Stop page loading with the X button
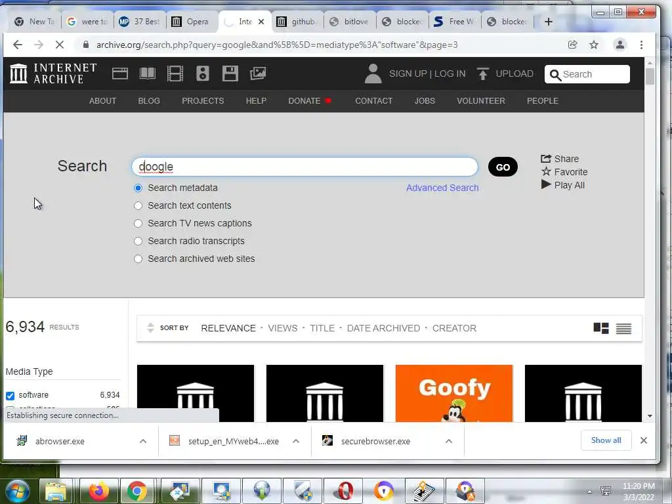This screenshot has width=672, height=504. [x=60, y=45]
